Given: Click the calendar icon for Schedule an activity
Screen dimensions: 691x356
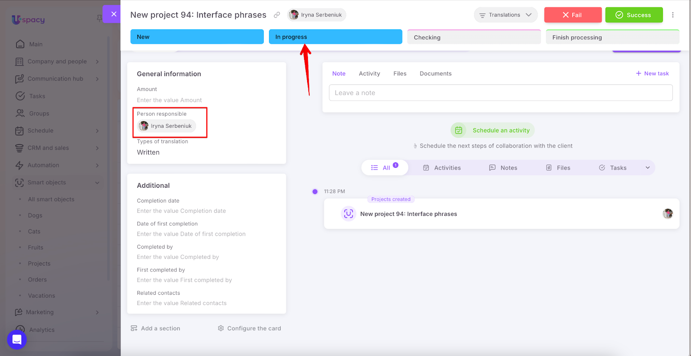Looking at the screenshot, I should point(459,130).
